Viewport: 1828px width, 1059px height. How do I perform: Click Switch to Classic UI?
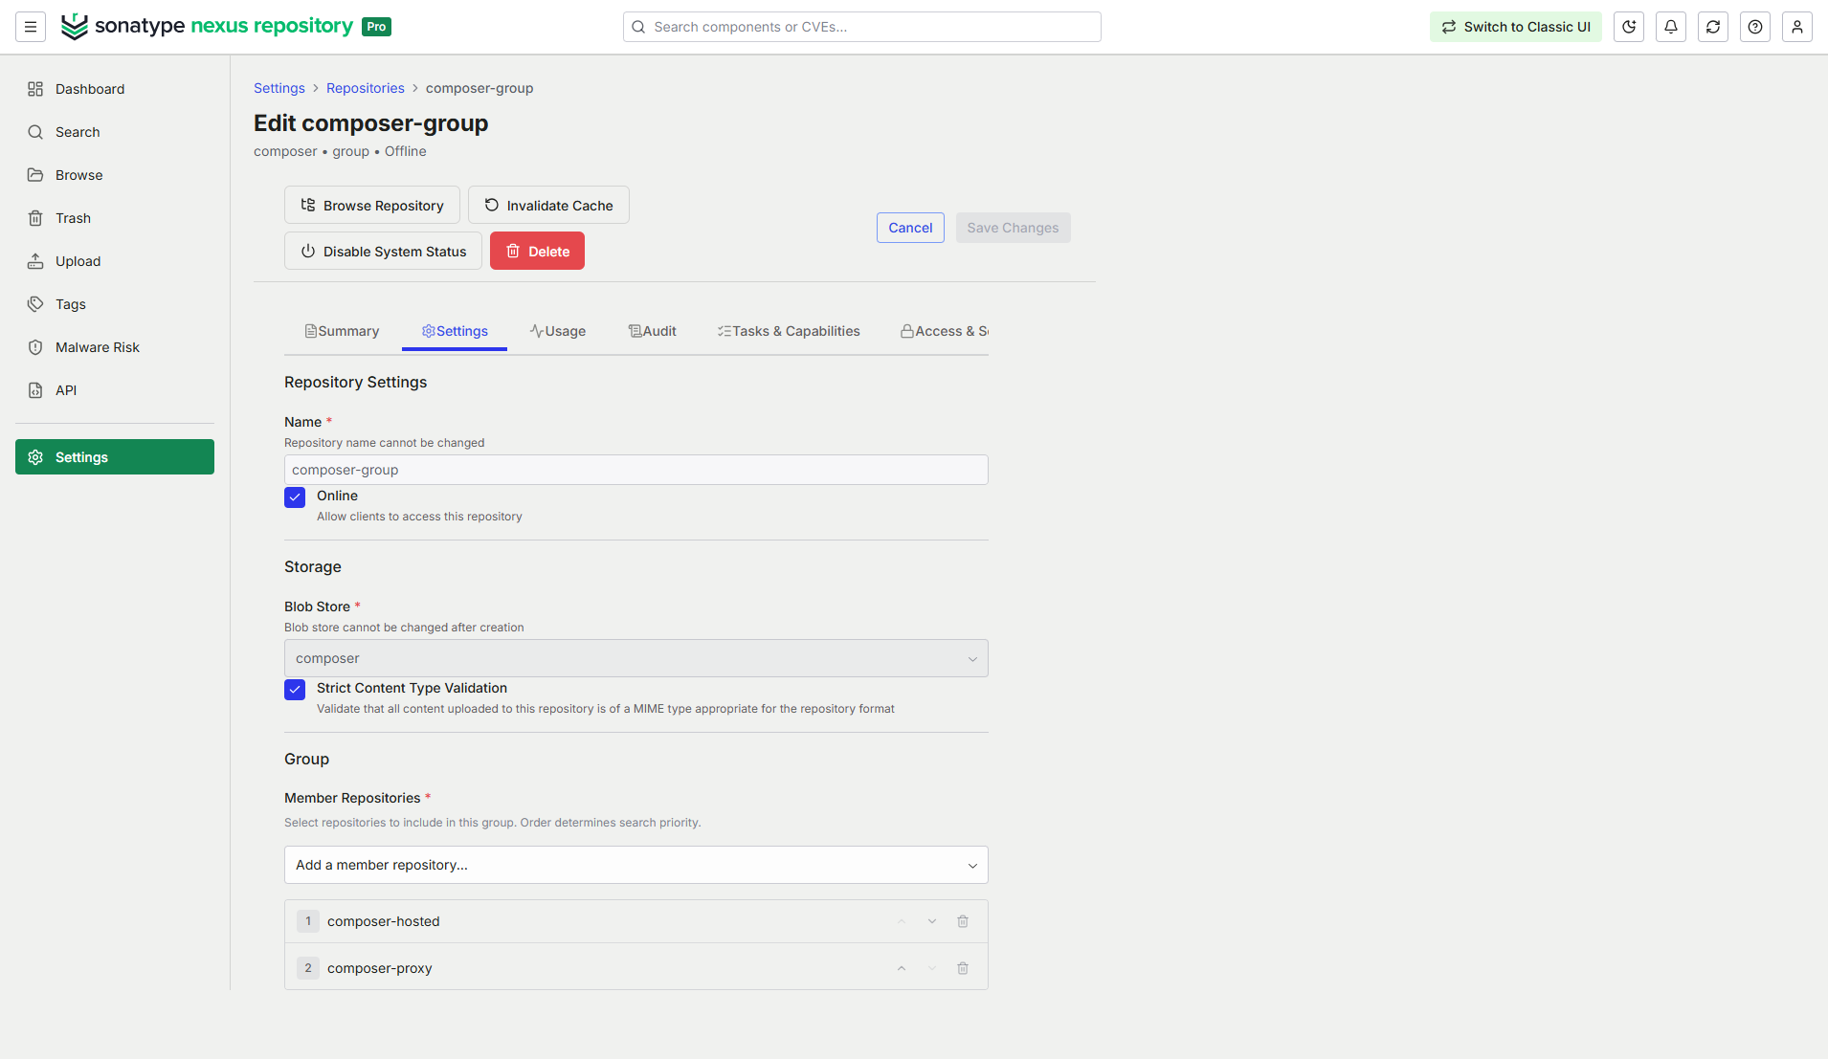click(x=1516, y=27)
